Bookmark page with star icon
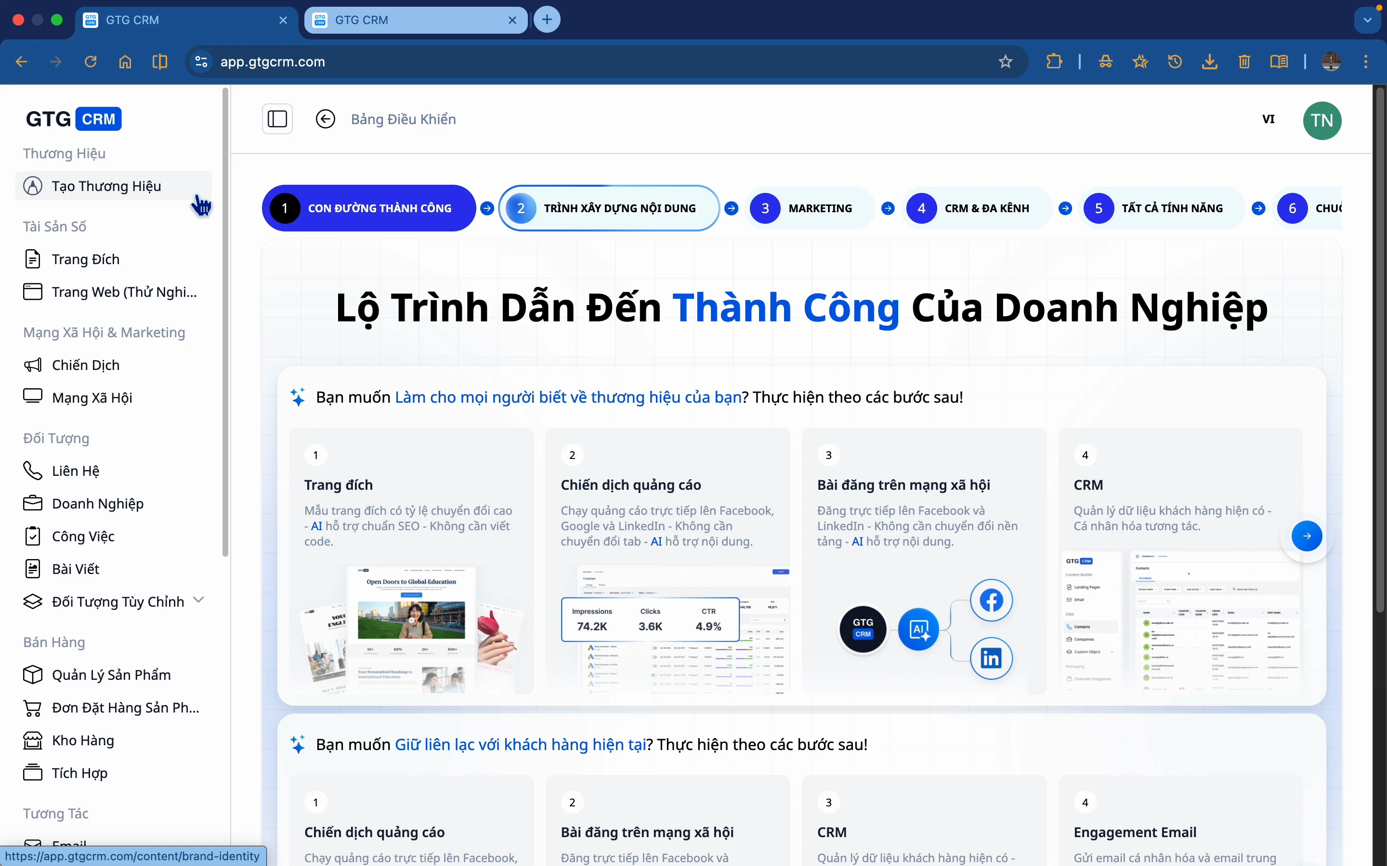The height and width of the screenshot is (866, 1387). 1005,62
